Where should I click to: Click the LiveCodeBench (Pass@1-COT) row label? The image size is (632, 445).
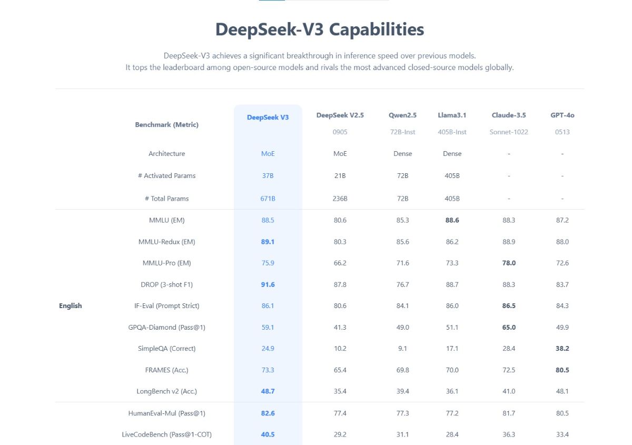pyautogui.click(x=166, y=434)
